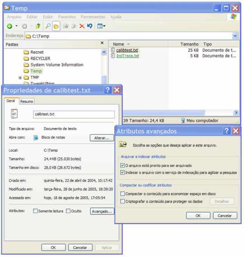Switch to the Resumo tab
Viewport: 244px width, 257px height.
pyautogui.click(x=27, y=102)
